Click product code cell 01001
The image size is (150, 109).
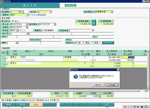[30, 57]
